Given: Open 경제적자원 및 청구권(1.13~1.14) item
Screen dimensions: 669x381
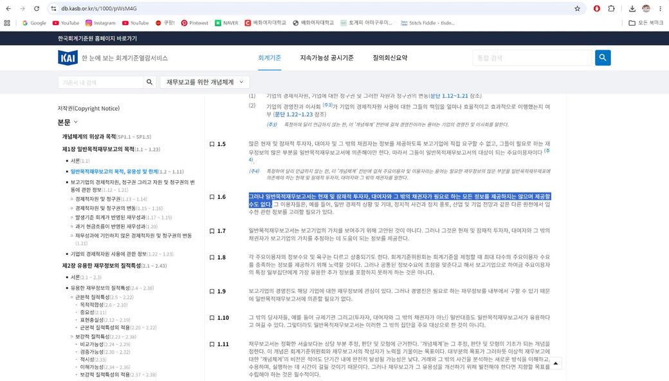Looking at the screenshot, I should pos(111,200).
